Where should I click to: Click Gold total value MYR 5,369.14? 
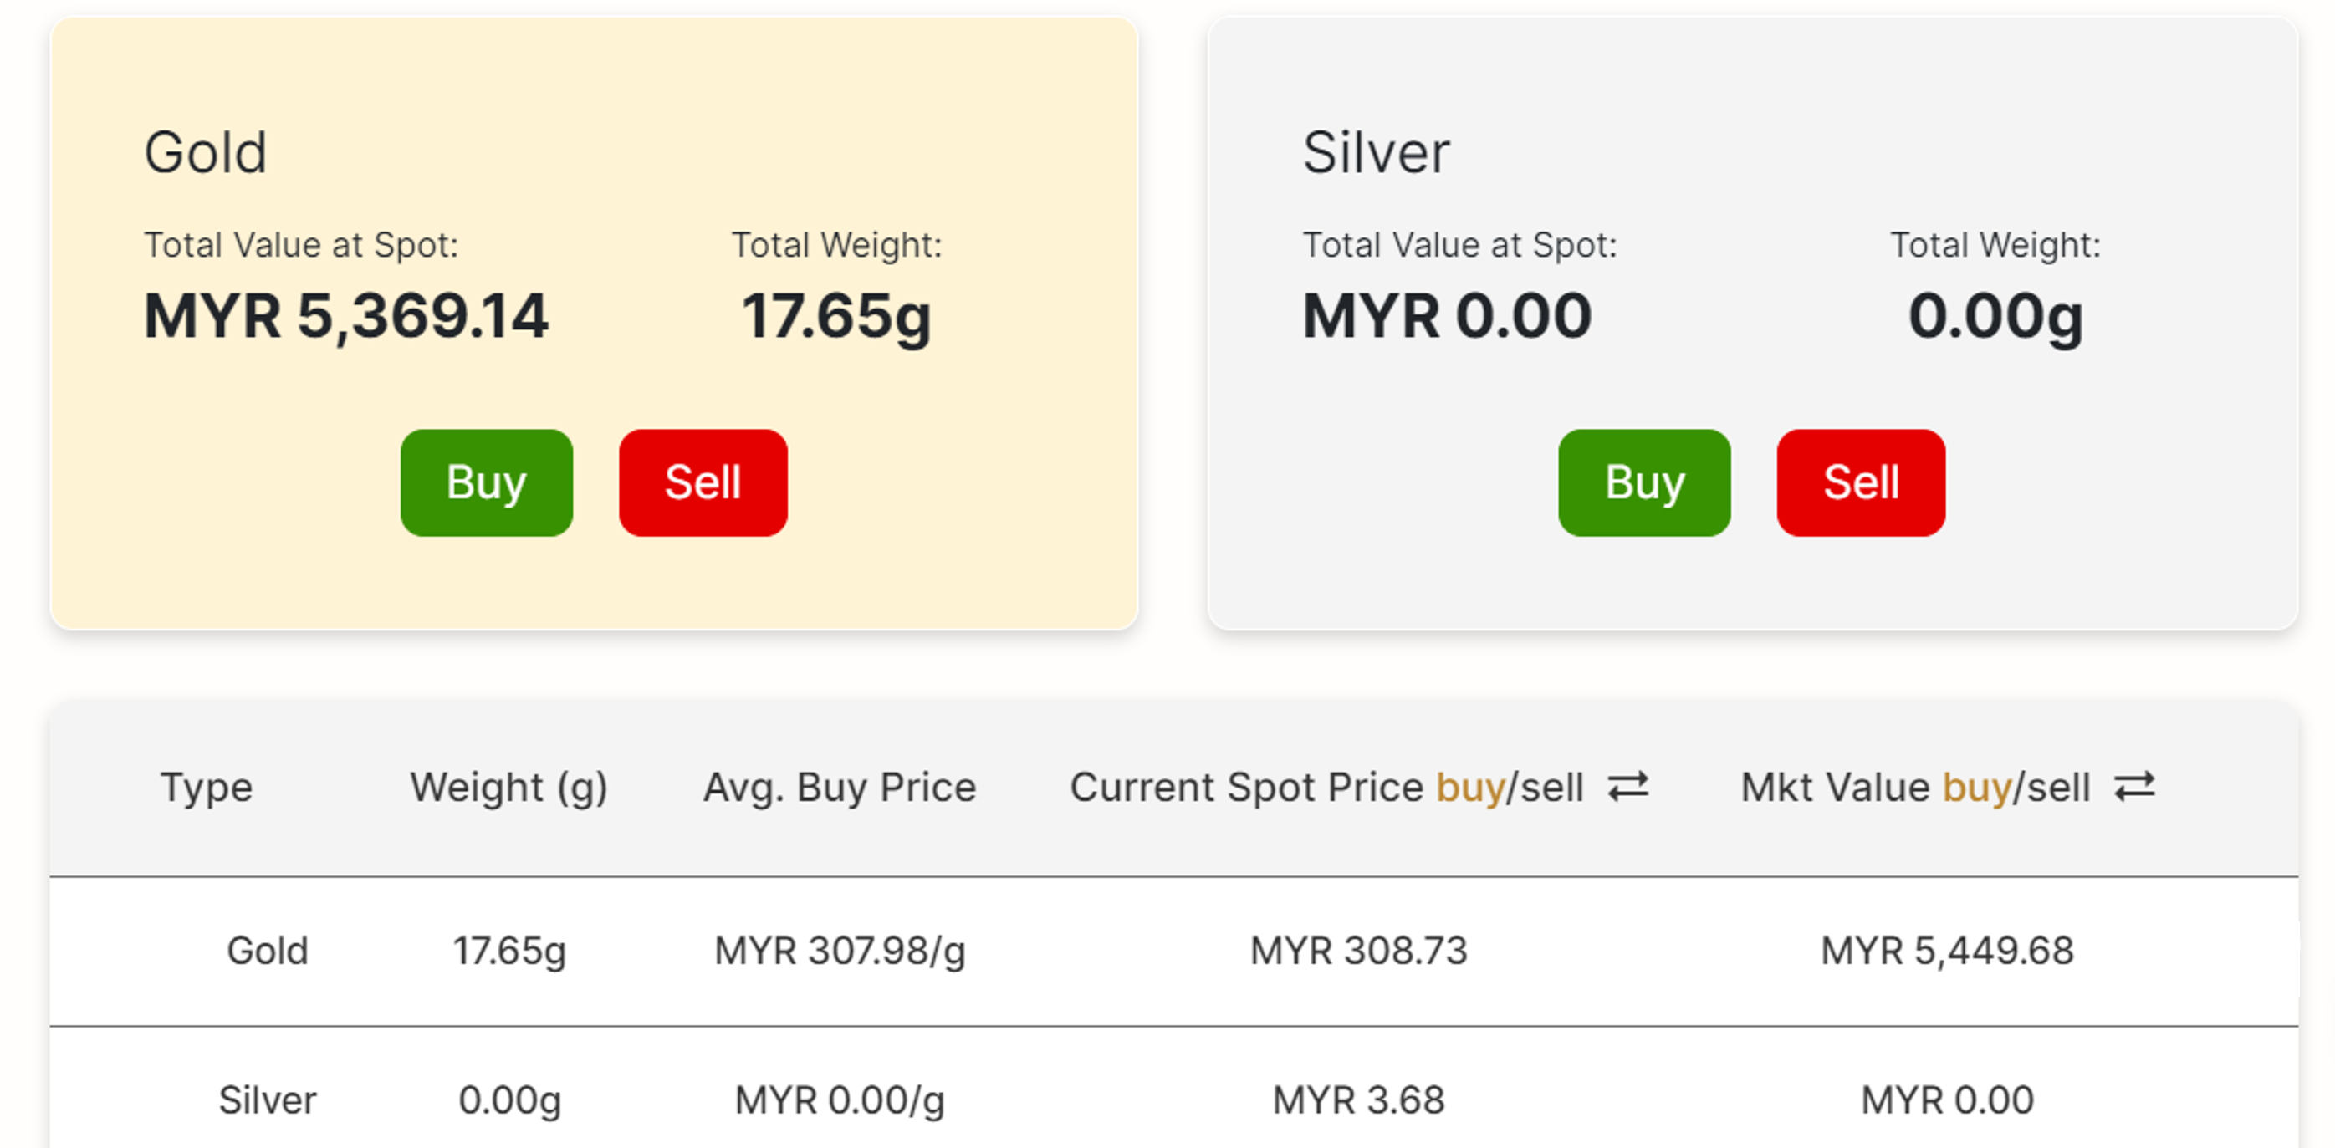(x=346, y=316)
